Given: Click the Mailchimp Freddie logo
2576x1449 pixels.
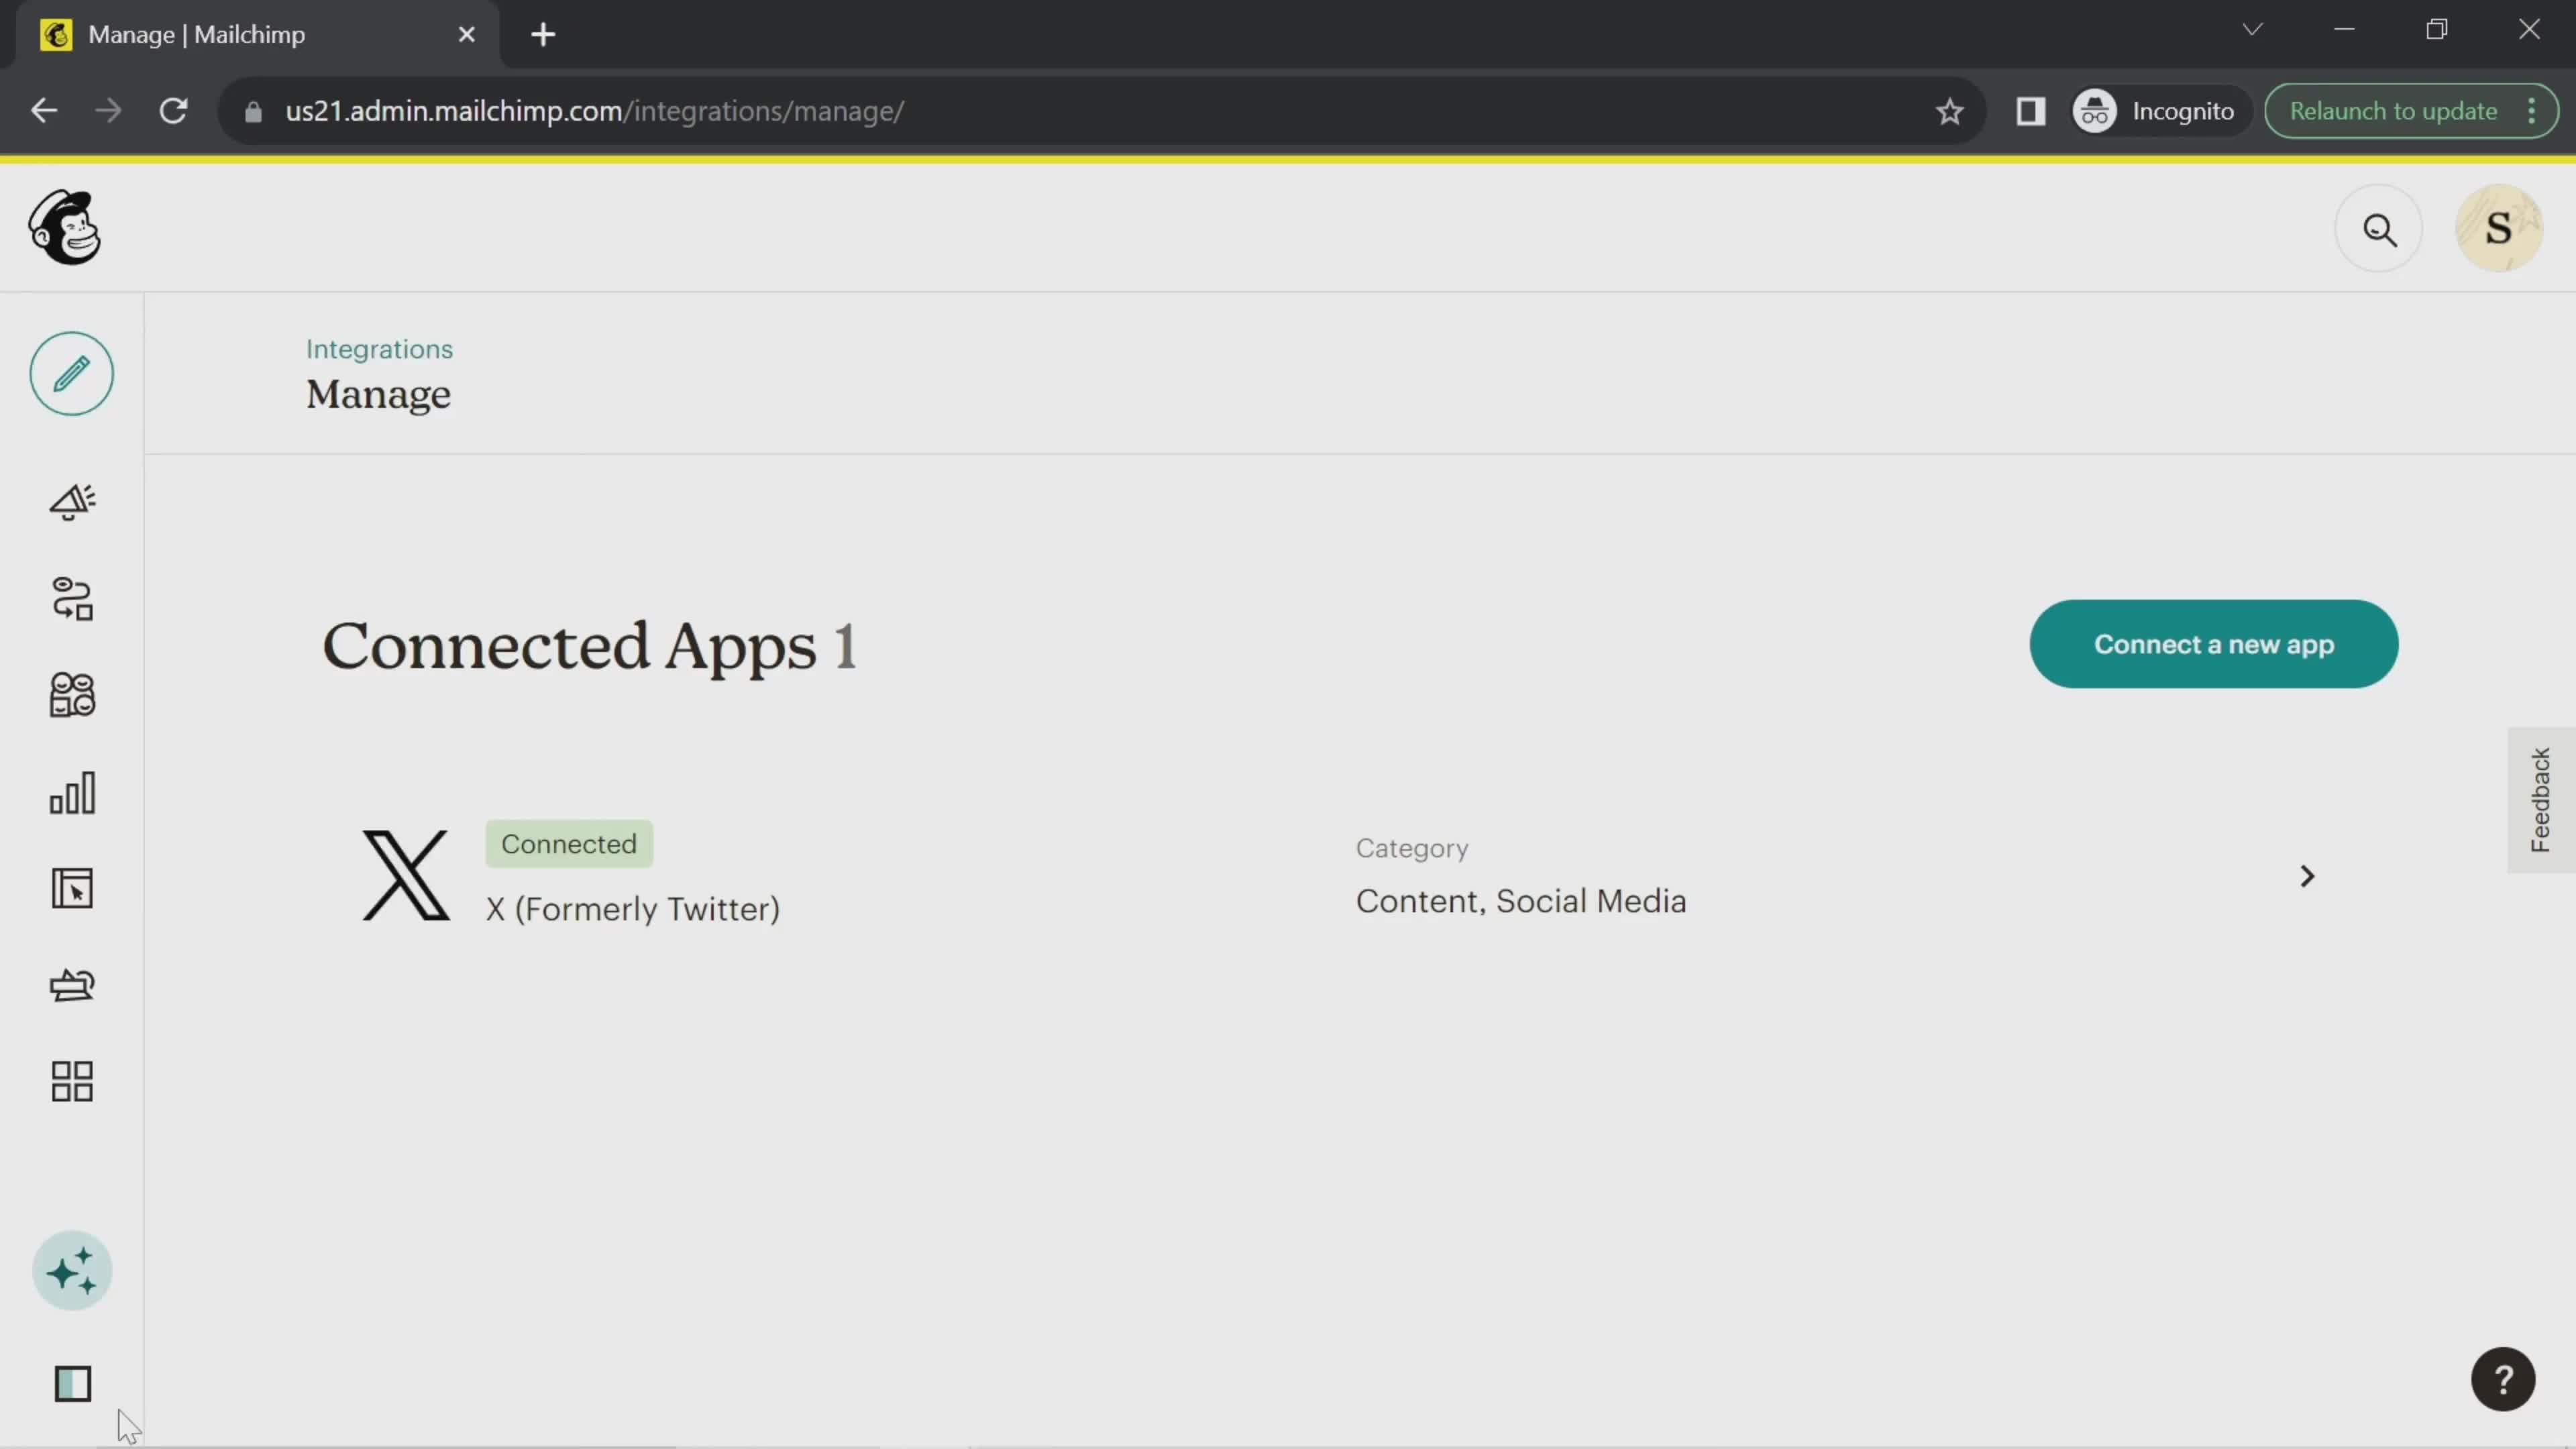Looking at the screenshot, I should click(x=65, y=228).
